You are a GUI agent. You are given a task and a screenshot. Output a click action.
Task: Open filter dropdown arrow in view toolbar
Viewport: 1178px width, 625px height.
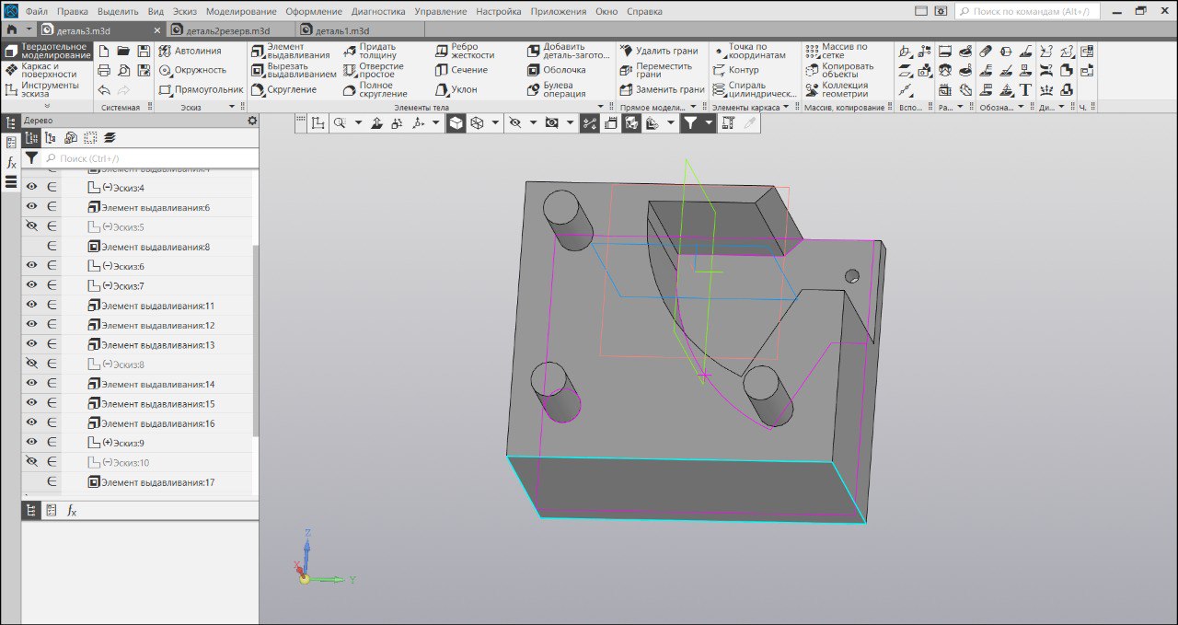tap(709, 122)
